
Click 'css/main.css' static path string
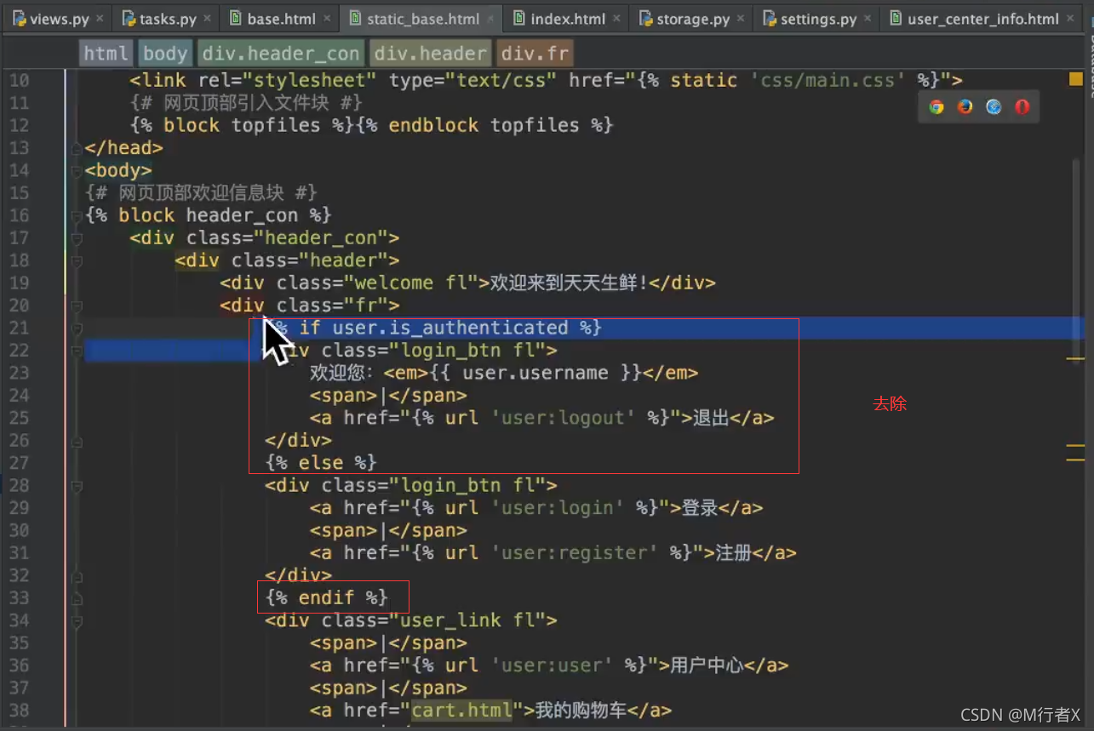[827, 80]
